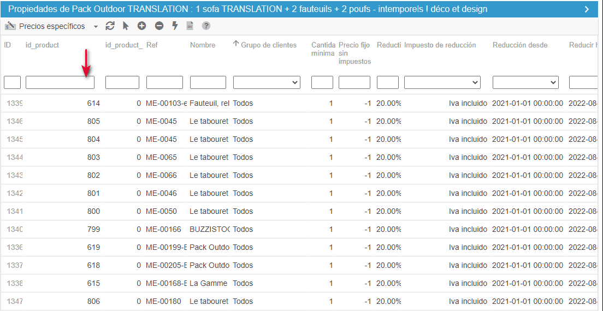Click the refresh icon in the toolbar
The image size is (603, 311).
point(110,26)
